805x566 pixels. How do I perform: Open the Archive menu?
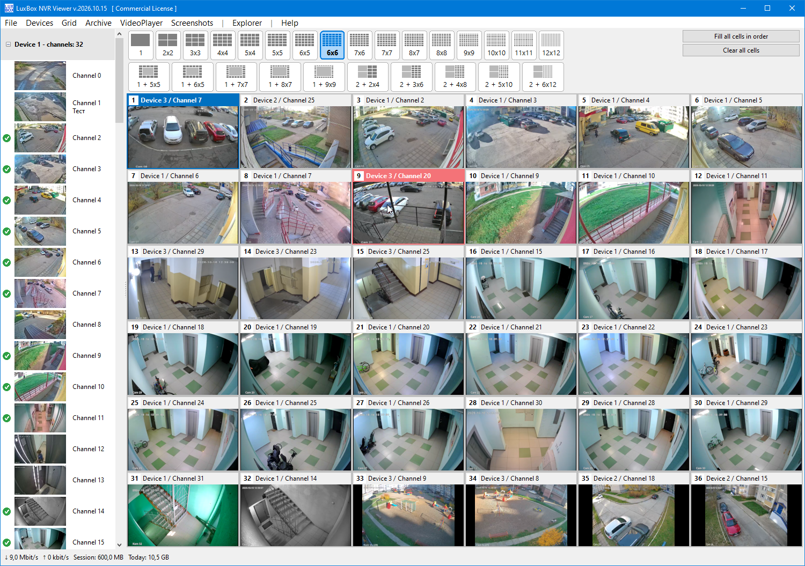point(99,23)
